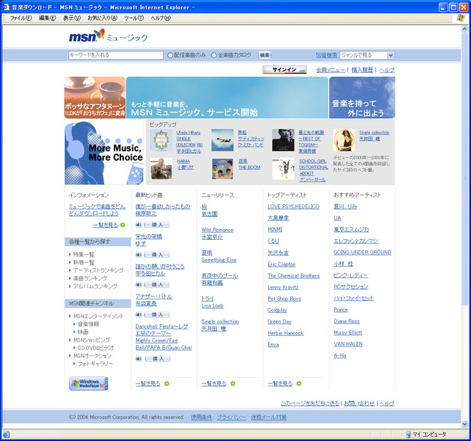The image size is (471, 441).
Task: Click MSN butterfly logo at page top
Action: tap(87, 36)
